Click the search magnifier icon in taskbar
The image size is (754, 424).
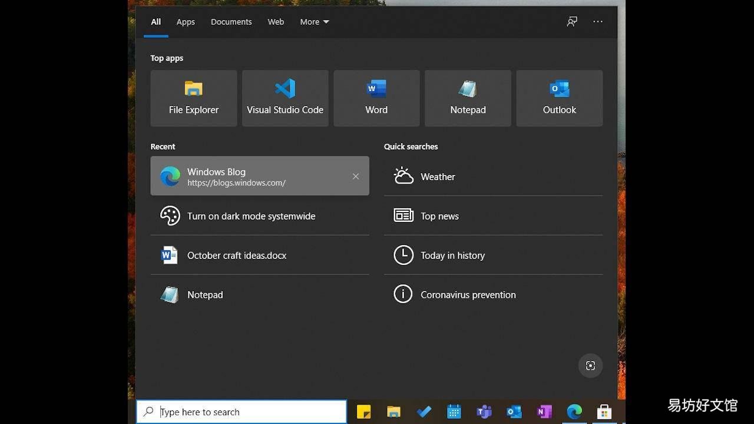pyautogui.click(x=148, y=412)
